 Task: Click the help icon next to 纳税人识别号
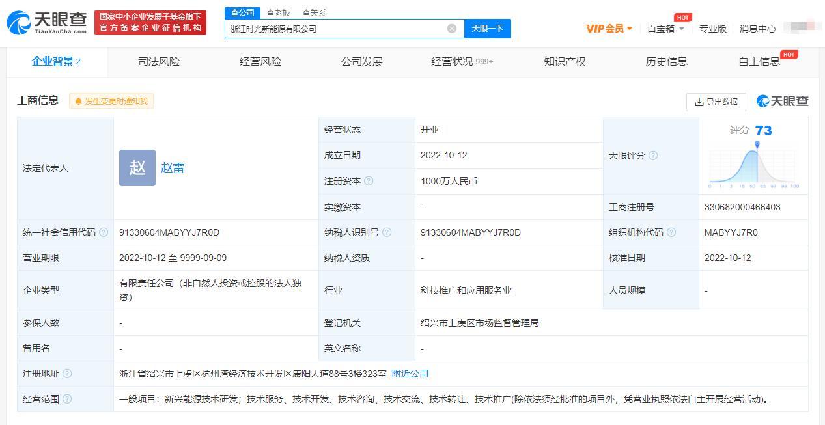(387, 232)
